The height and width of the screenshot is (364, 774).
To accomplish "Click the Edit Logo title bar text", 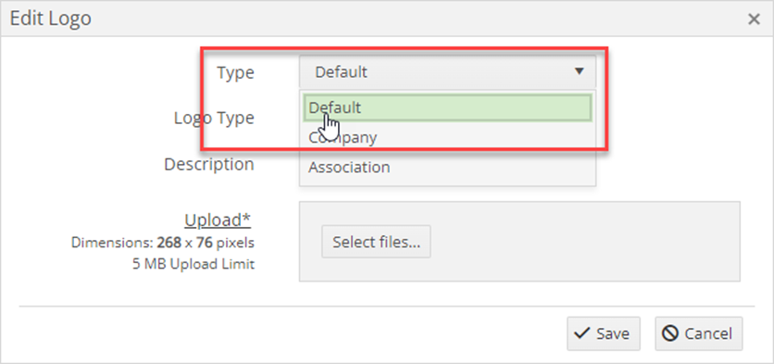I will pos(50,19).
